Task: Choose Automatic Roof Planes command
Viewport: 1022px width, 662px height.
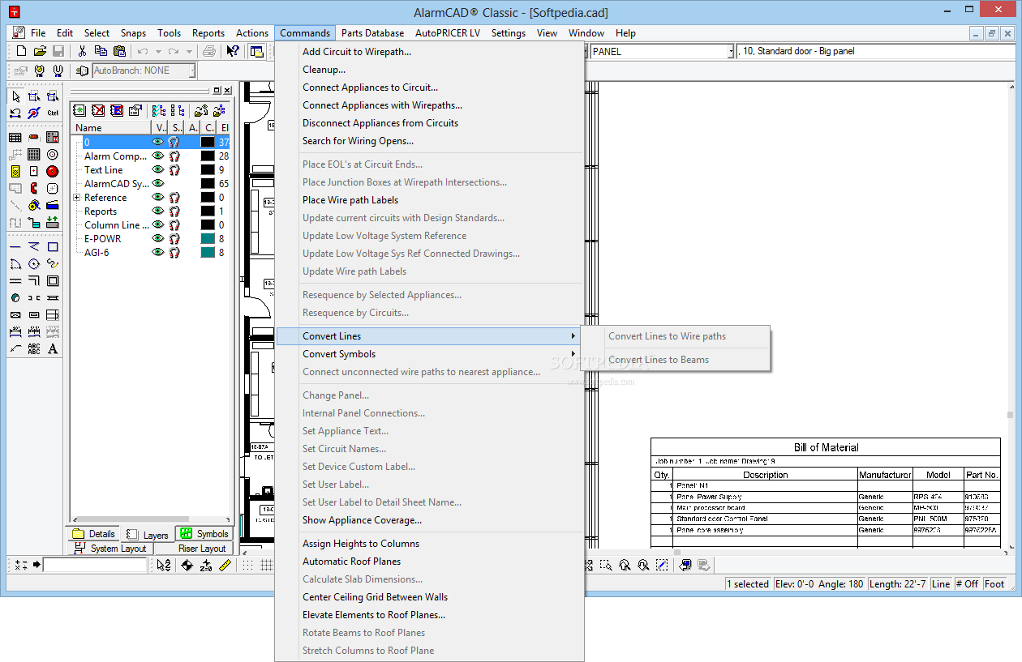Action: (x=351, y=562)
